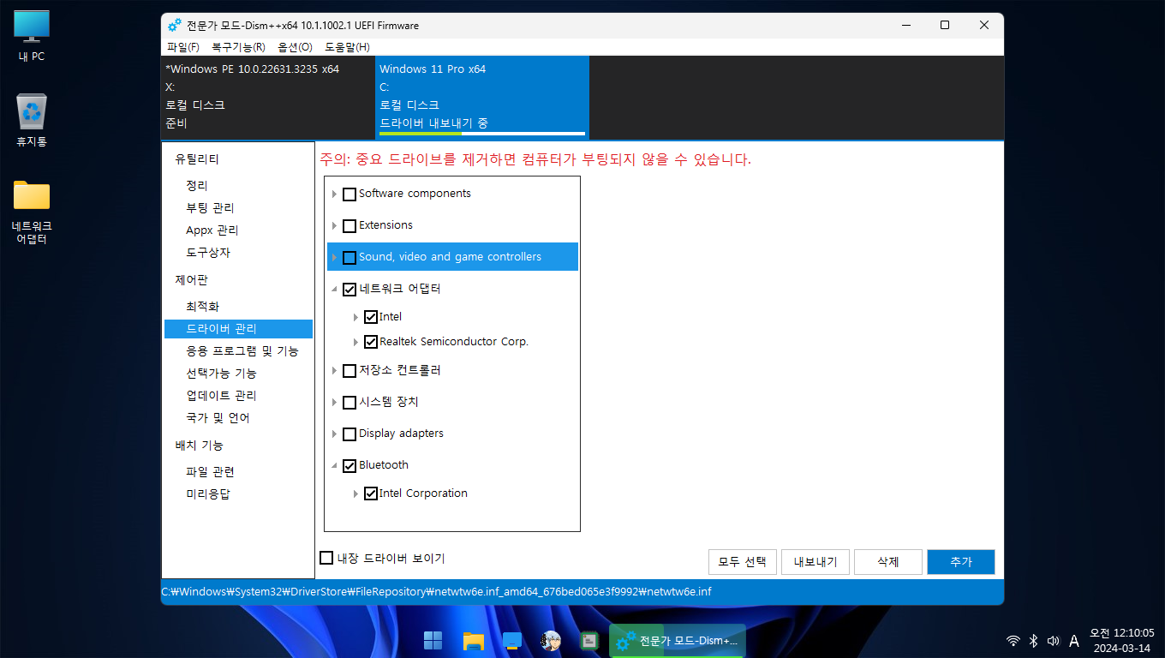Expand the Intel Corporation node
Image resolution: width=1165 pixels, height=658 pixels.
pos(356,494)
